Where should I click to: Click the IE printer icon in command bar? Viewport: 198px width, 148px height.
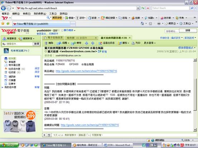[x=159, y=24]
